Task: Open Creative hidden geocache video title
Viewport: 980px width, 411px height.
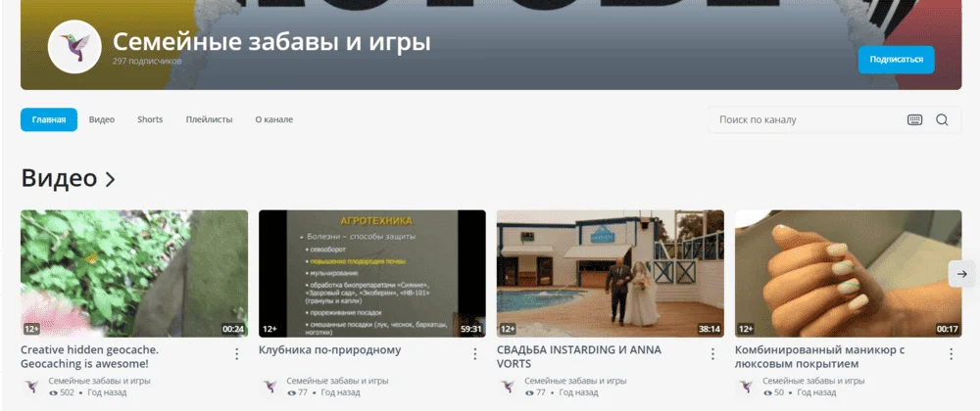Action: [x=89, y=357]
